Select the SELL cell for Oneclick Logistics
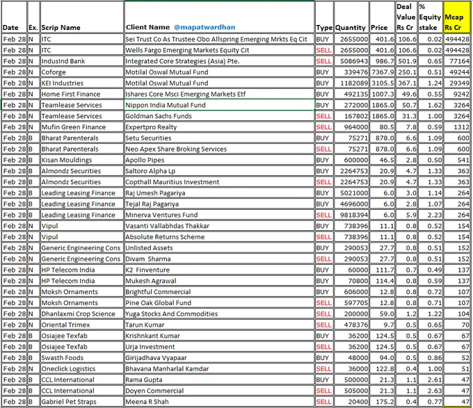 [324, 369]
